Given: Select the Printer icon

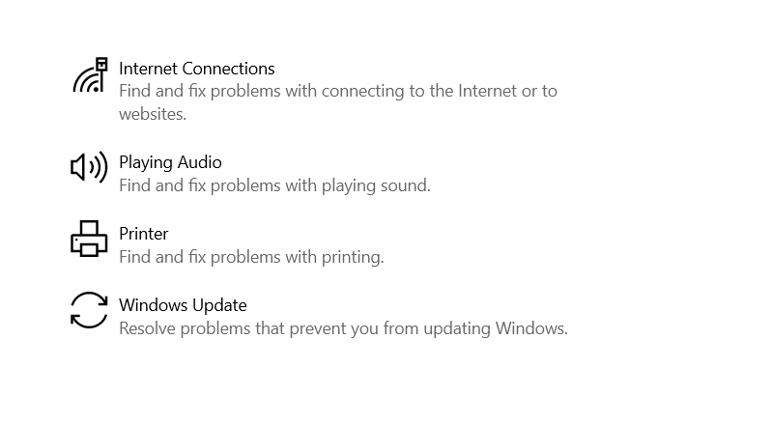Looking at the screenshot, I should 89,239.
